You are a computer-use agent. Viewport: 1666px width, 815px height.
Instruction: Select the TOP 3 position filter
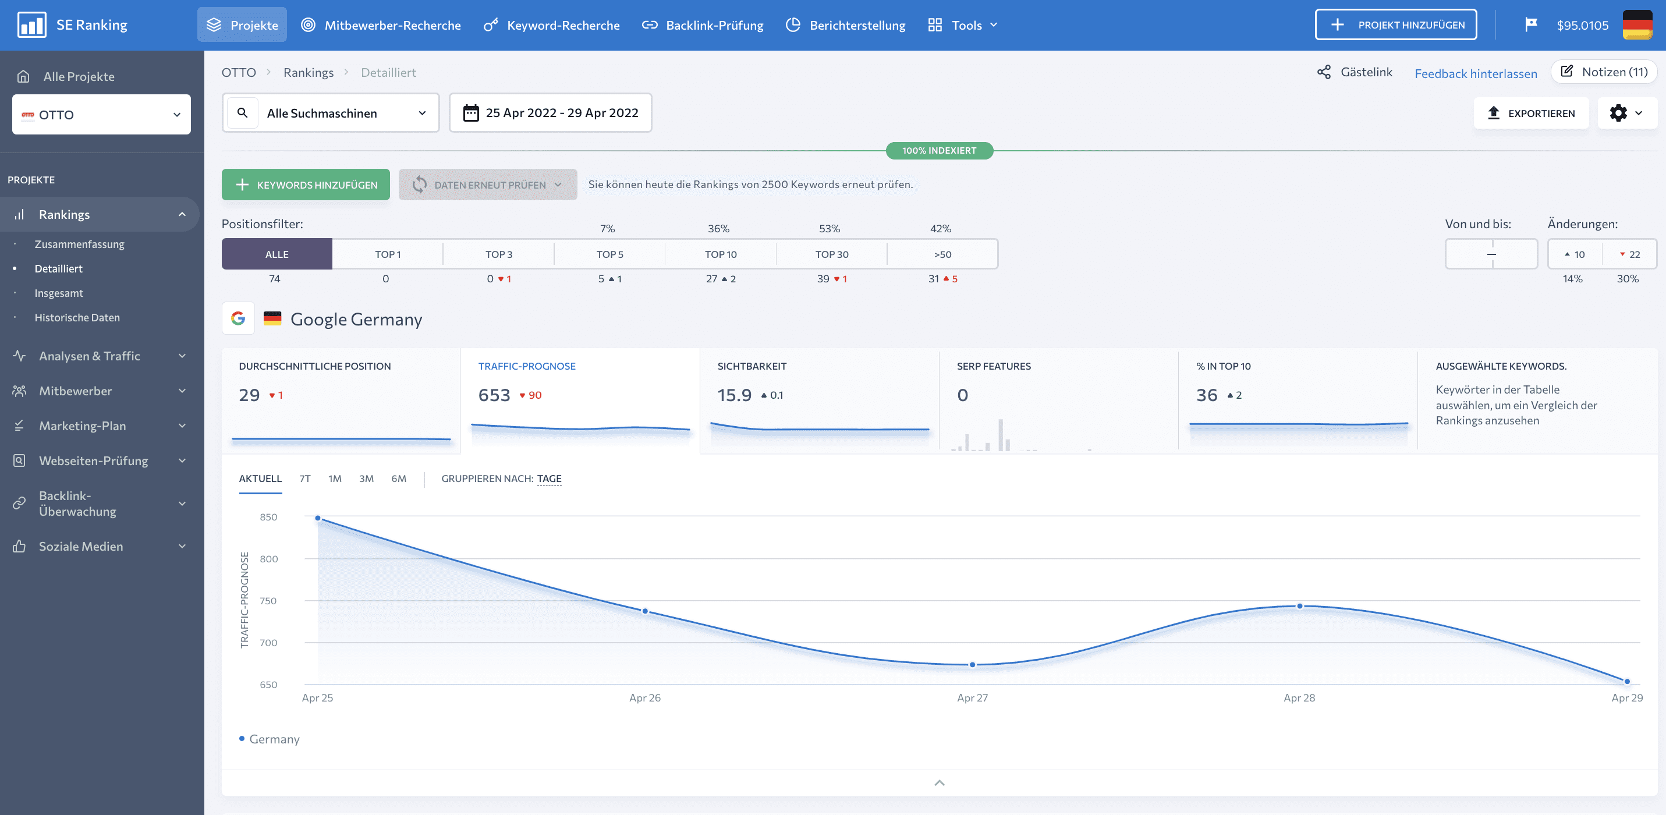[499, 254]
